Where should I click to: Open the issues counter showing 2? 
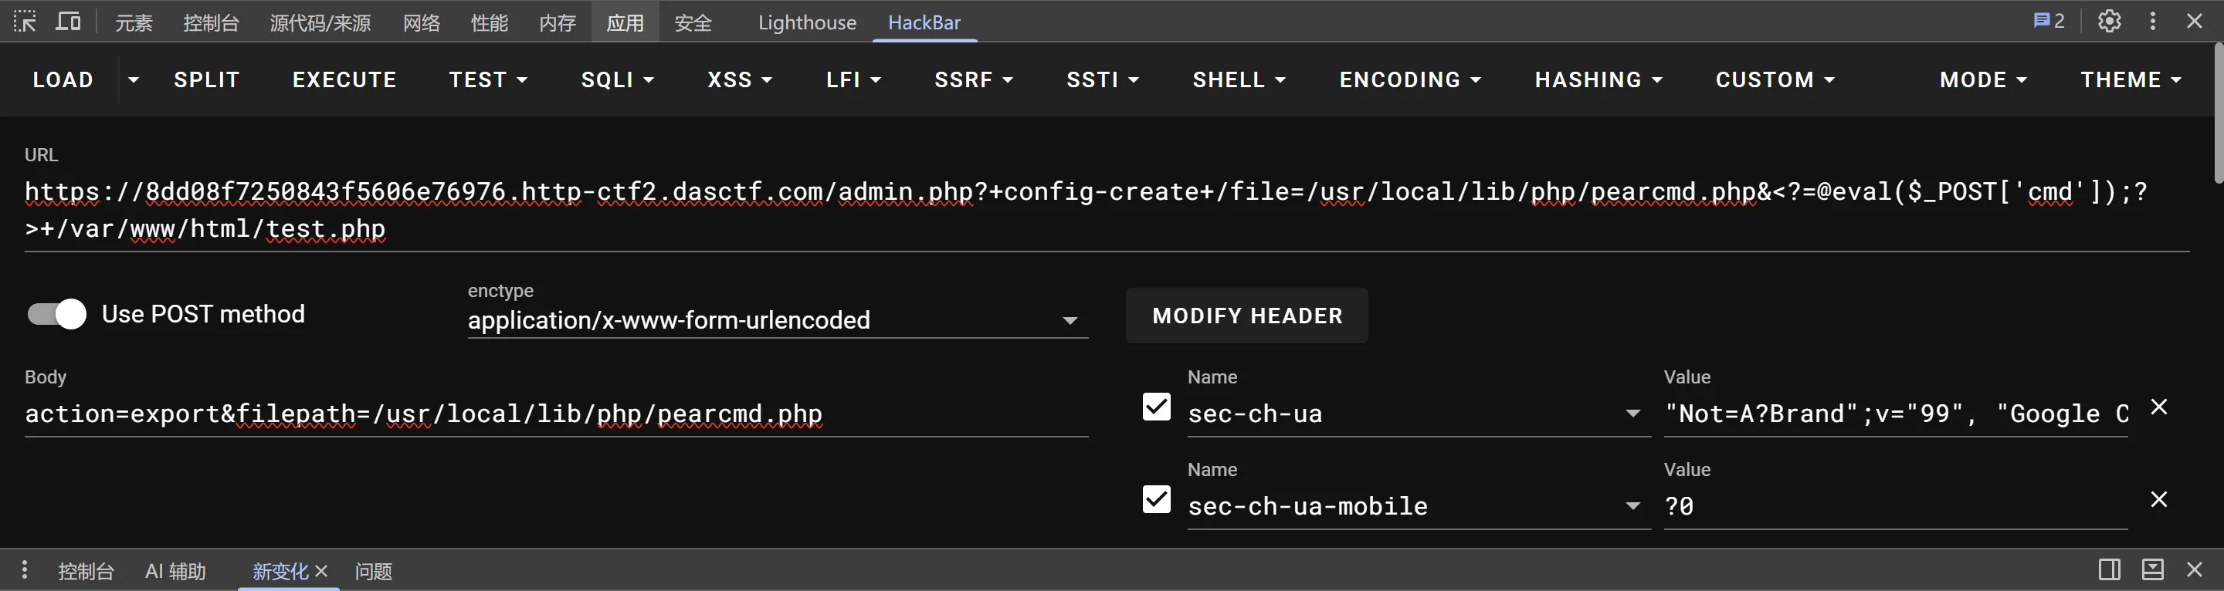(2049, 22)
